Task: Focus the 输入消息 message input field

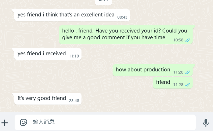Action: (105, 122)
